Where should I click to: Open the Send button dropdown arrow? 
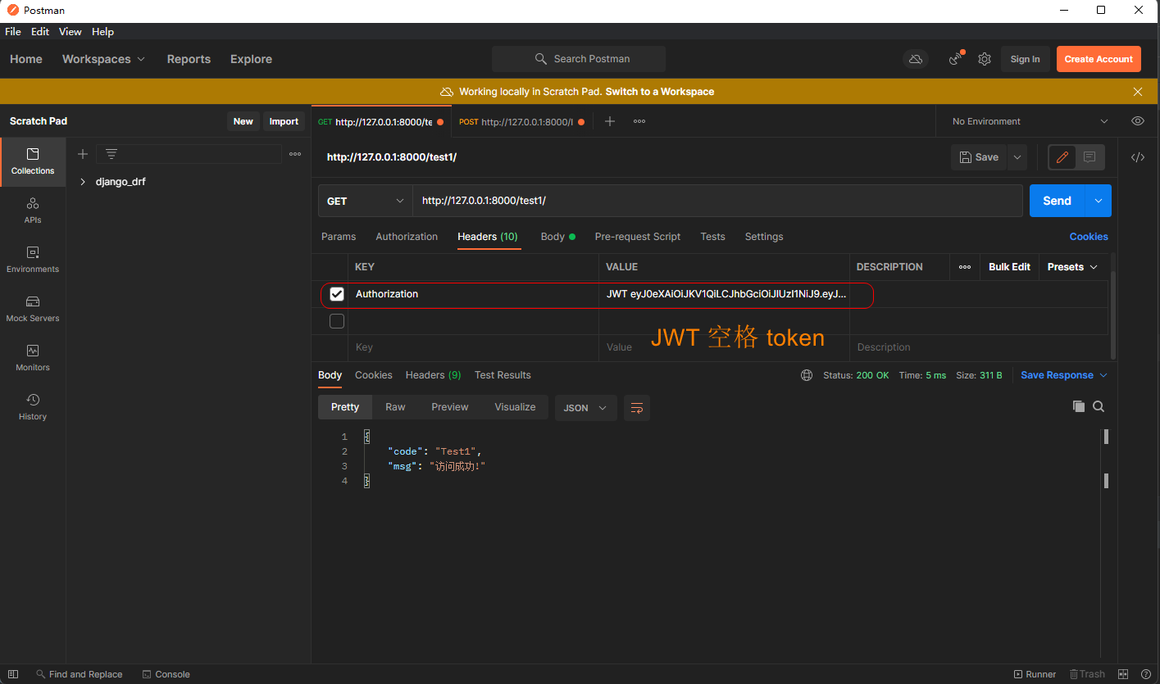[x=1099, y=201]
